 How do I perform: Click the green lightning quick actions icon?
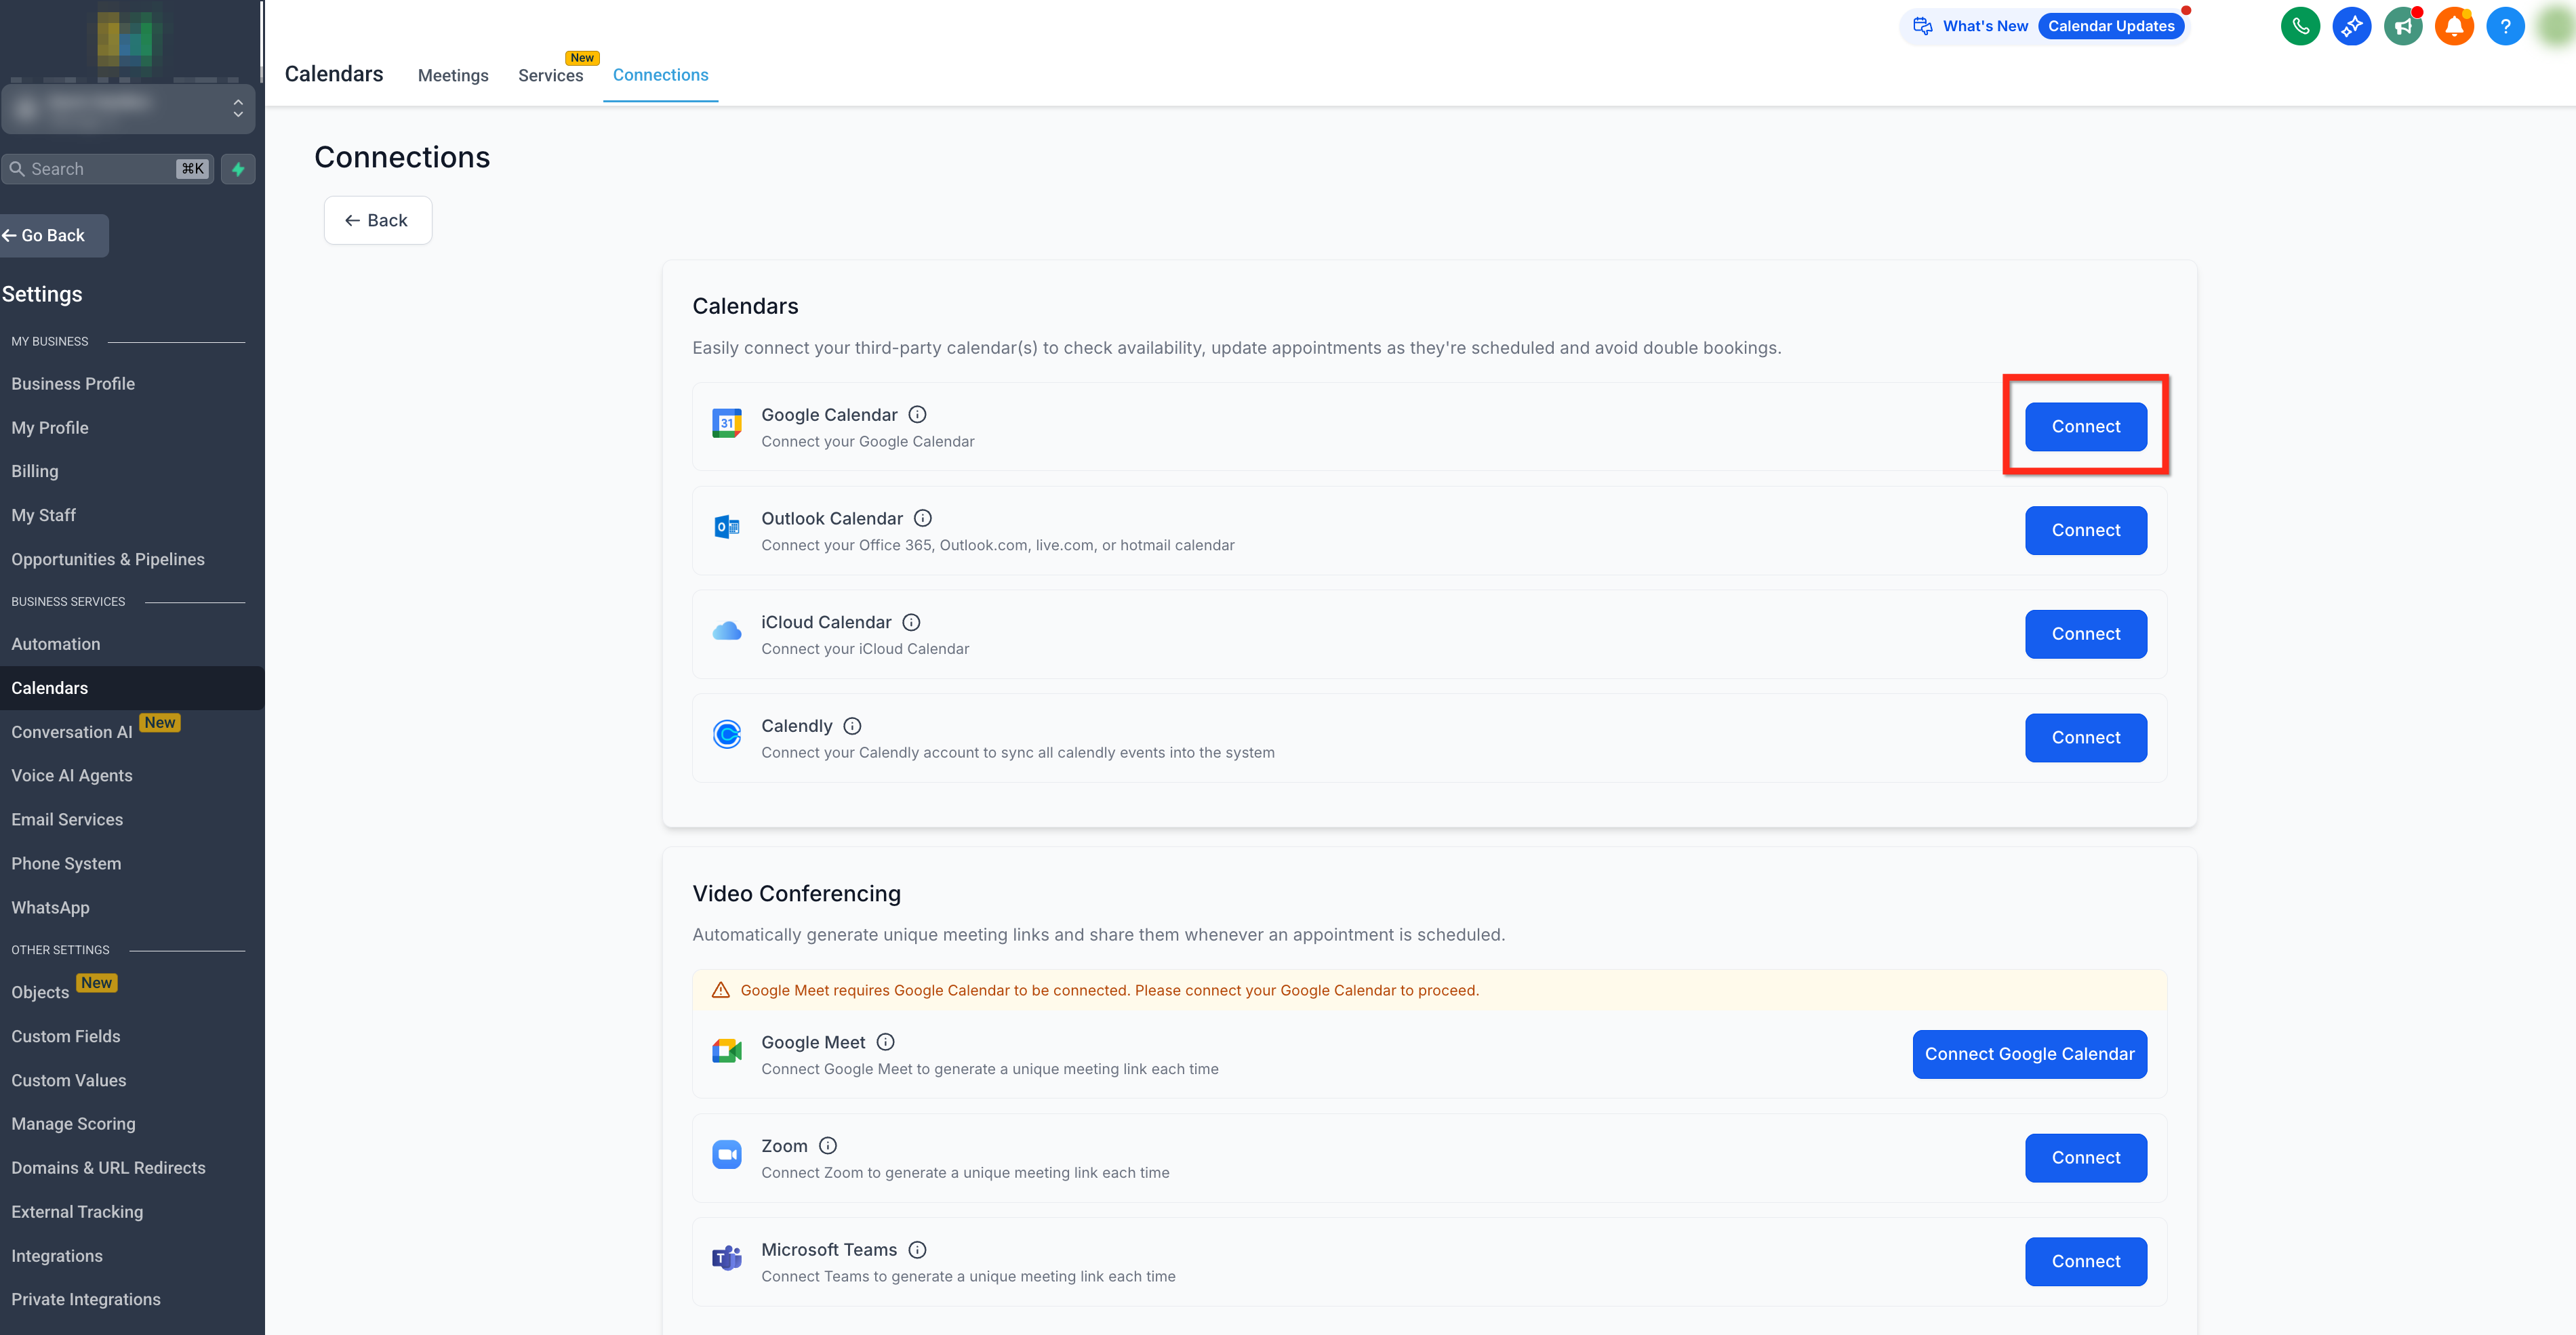[238, 169]
